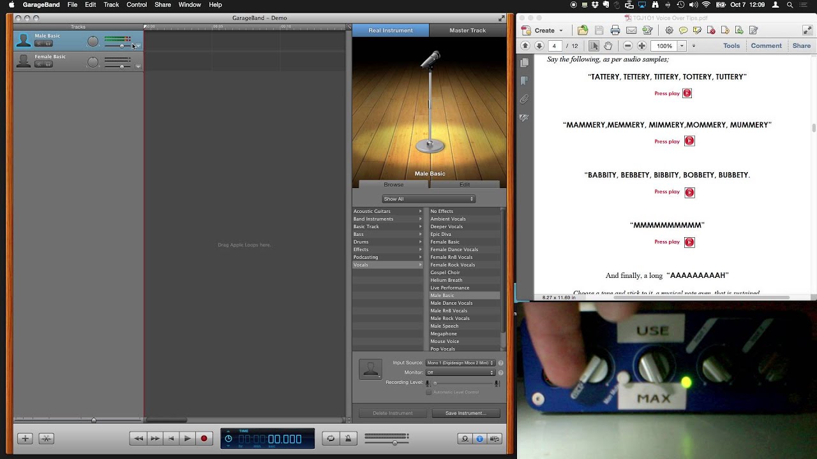Expand the Male Basic track automation arrow
Image resolution: width=817 pixels, height=459 pixels.
point(138,46)
